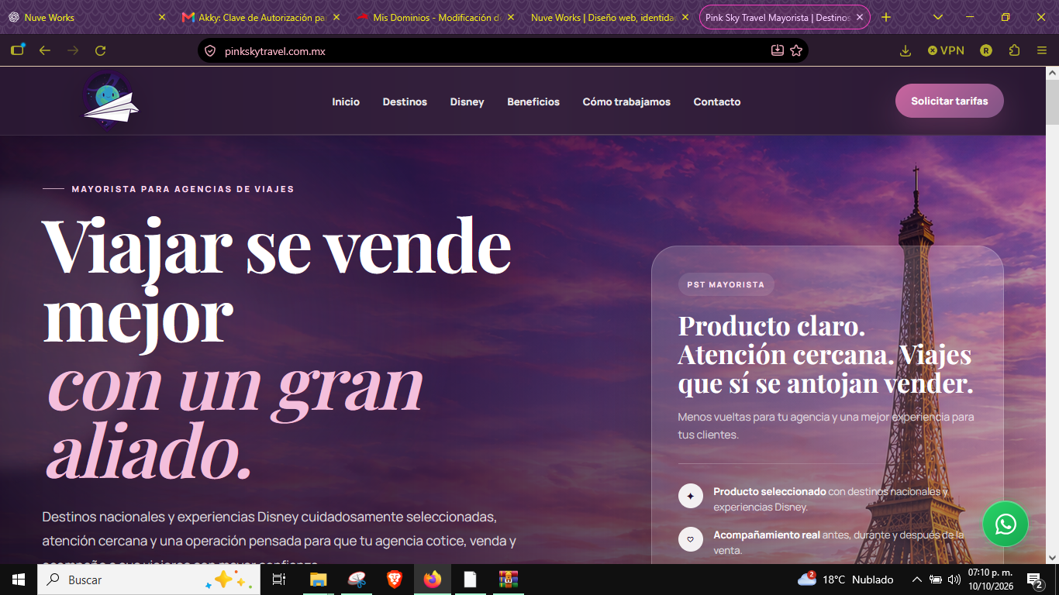Switch to the Akky Clave de Autorización tab
The width and height of the screenshot is (1059, 595).
[261, 17]
